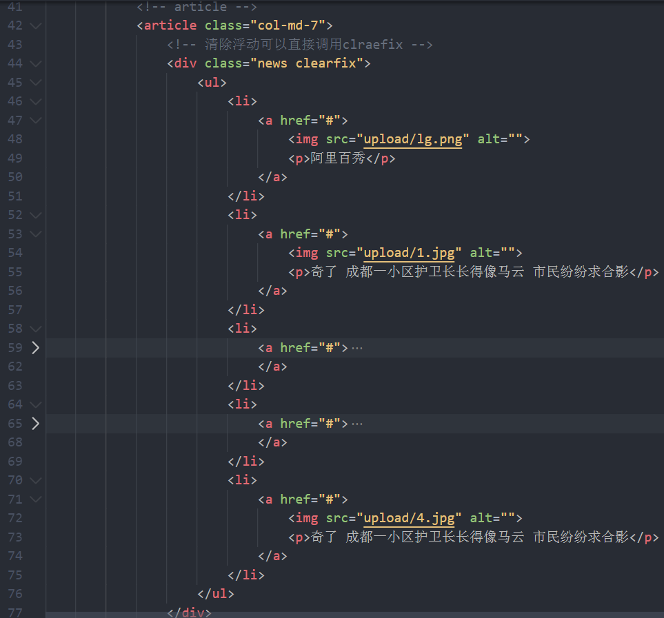Click the folded code ellipsis on line 65
This screenshot has height=618, width=664.
tap(357, 424)
